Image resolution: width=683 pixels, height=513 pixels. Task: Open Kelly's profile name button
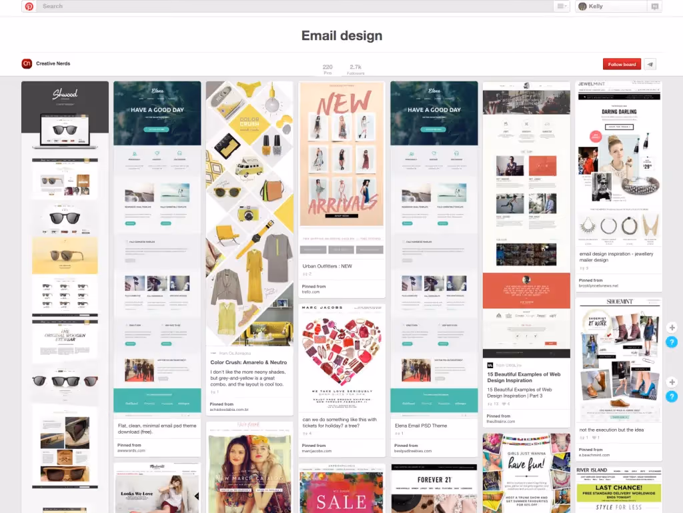pyautogui.click(x=611, y=6)
